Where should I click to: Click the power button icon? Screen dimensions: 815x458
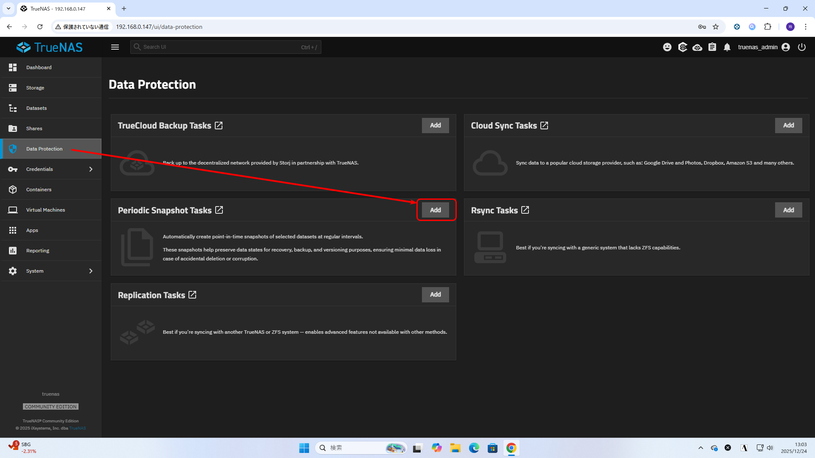[802, 47]
